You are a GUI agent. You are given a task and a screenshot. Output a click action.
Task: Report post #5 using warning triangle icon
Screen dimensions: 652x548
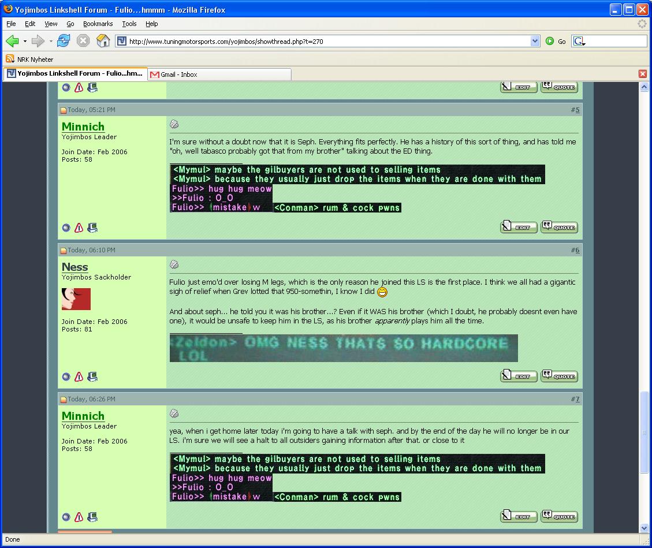(79, 228)
